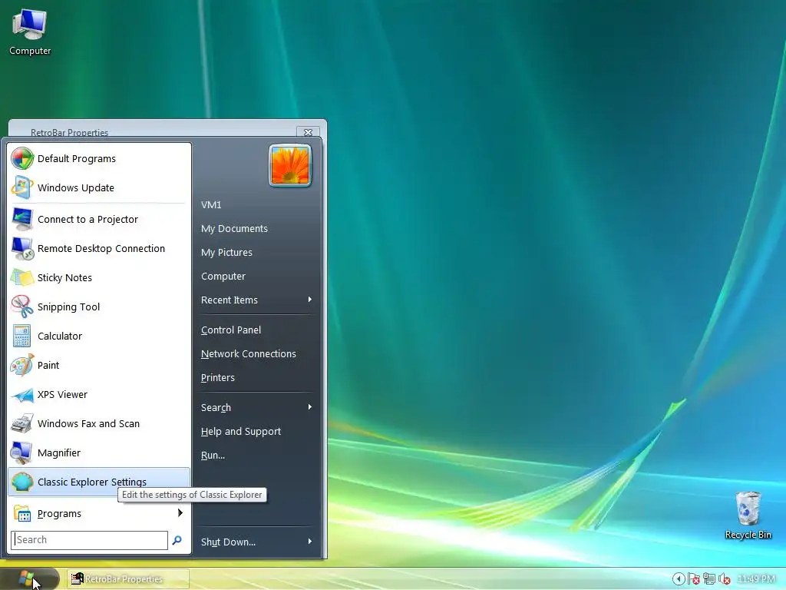Expand the Search submenu arrow
This screenshot has width=786, height=590.
310,407
